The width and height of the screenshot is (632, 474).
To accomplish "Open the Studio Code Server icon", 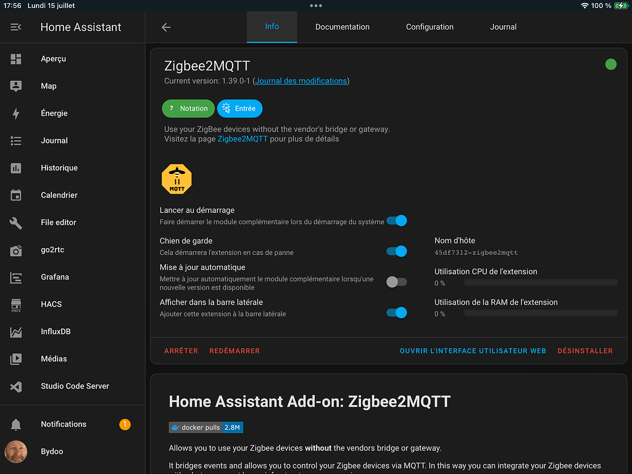I will (15, 386).
